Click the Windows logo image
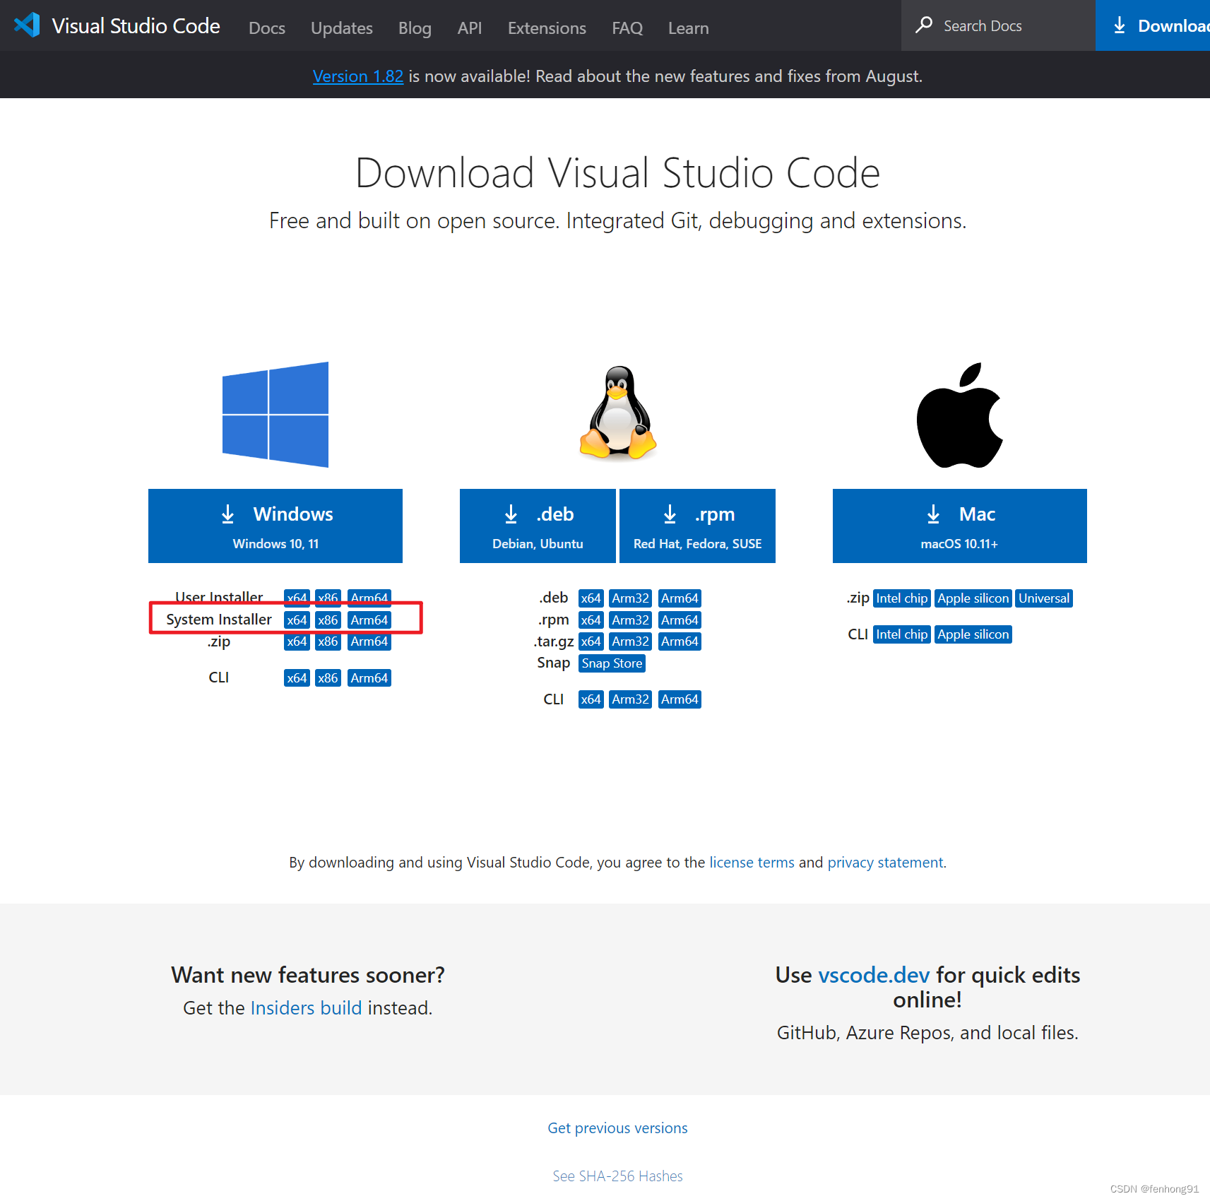Viewport: 1210px width, 1201px height. [x=275, y=415]
